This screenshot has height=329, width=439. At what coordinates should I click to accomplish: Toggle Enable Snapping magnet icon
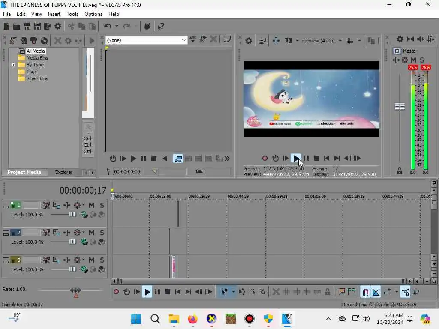(x=365, y=292)
